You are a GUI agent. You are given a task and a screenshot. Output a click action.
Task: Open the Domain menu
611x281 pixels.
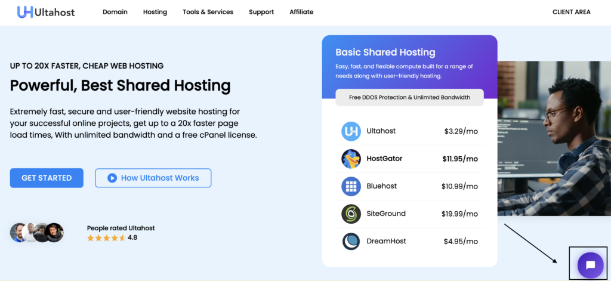pyautogui.click(x=115, y=12)
